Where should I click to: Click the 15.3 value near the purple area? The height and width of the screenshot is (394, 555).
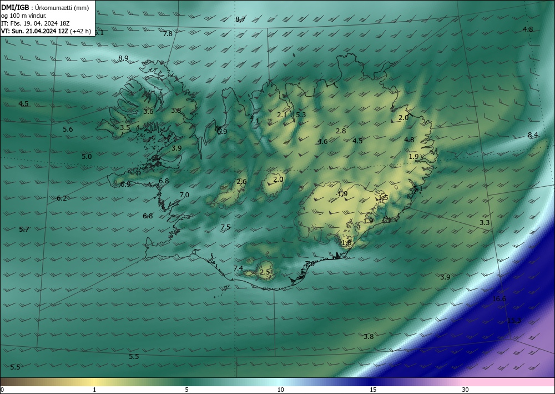[x=514, y=321]
